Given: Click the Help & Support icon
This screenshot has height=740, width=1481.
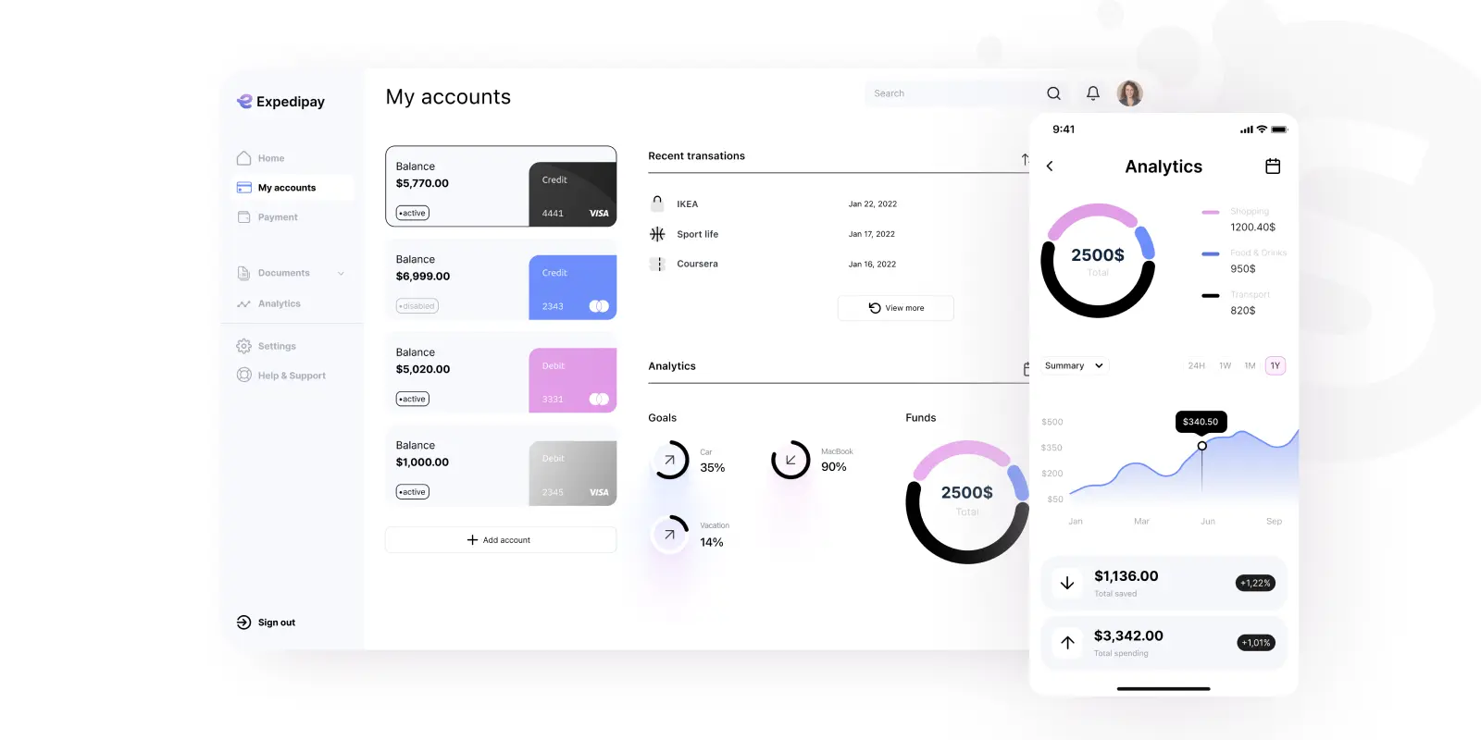Looking at the screenshot, I should [x=243, y=375].
